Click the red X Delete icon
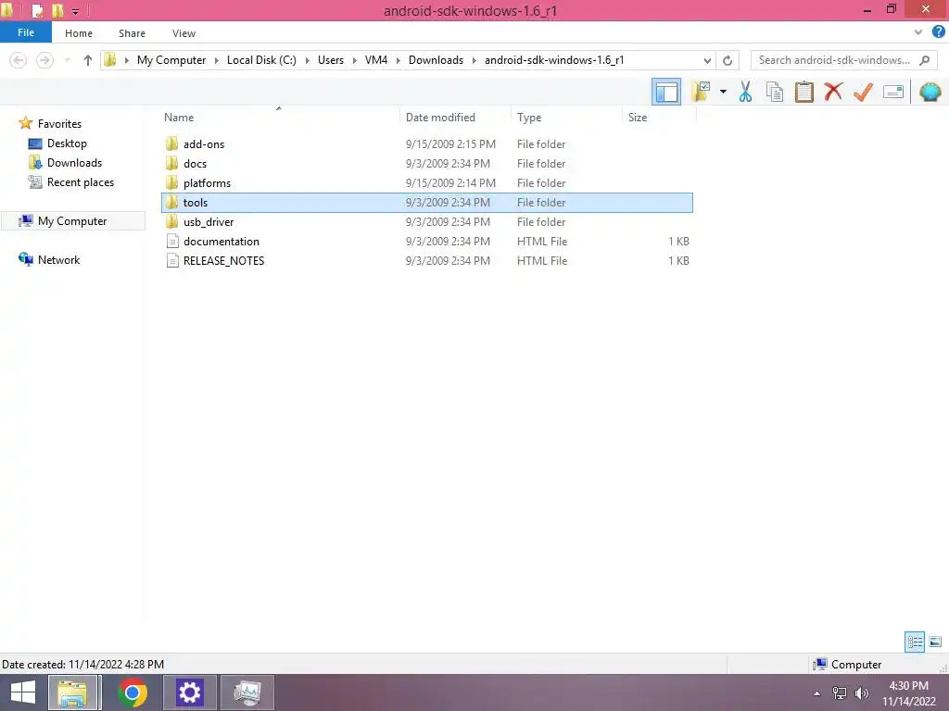Viewport: 949px width, 711px height. point(833,92)
